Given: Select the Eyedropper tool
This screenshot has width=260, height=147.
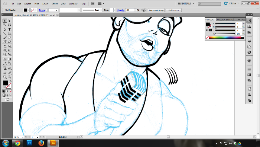Looking at the screenshot, I should 5,63.
